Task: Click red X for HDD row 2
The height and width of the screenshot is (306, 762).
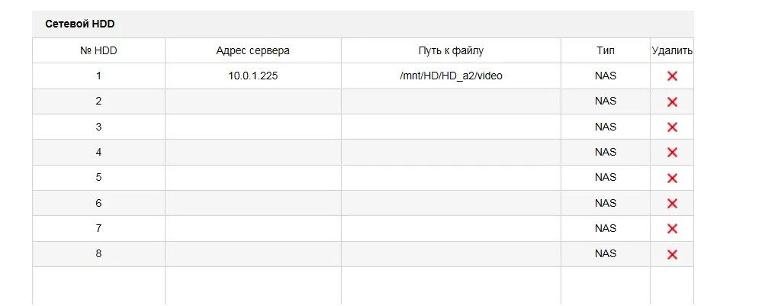Action: tap(672, 101)
